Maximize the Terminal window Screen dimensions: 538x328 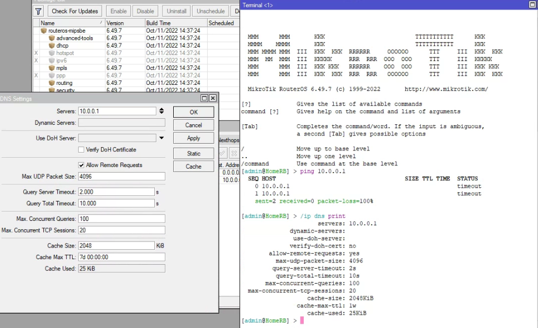[x=532, y=4]
